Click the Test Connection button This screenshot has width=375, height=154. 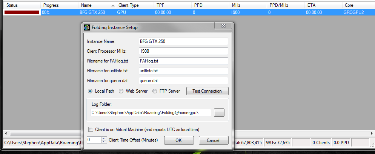pos(207,91)
